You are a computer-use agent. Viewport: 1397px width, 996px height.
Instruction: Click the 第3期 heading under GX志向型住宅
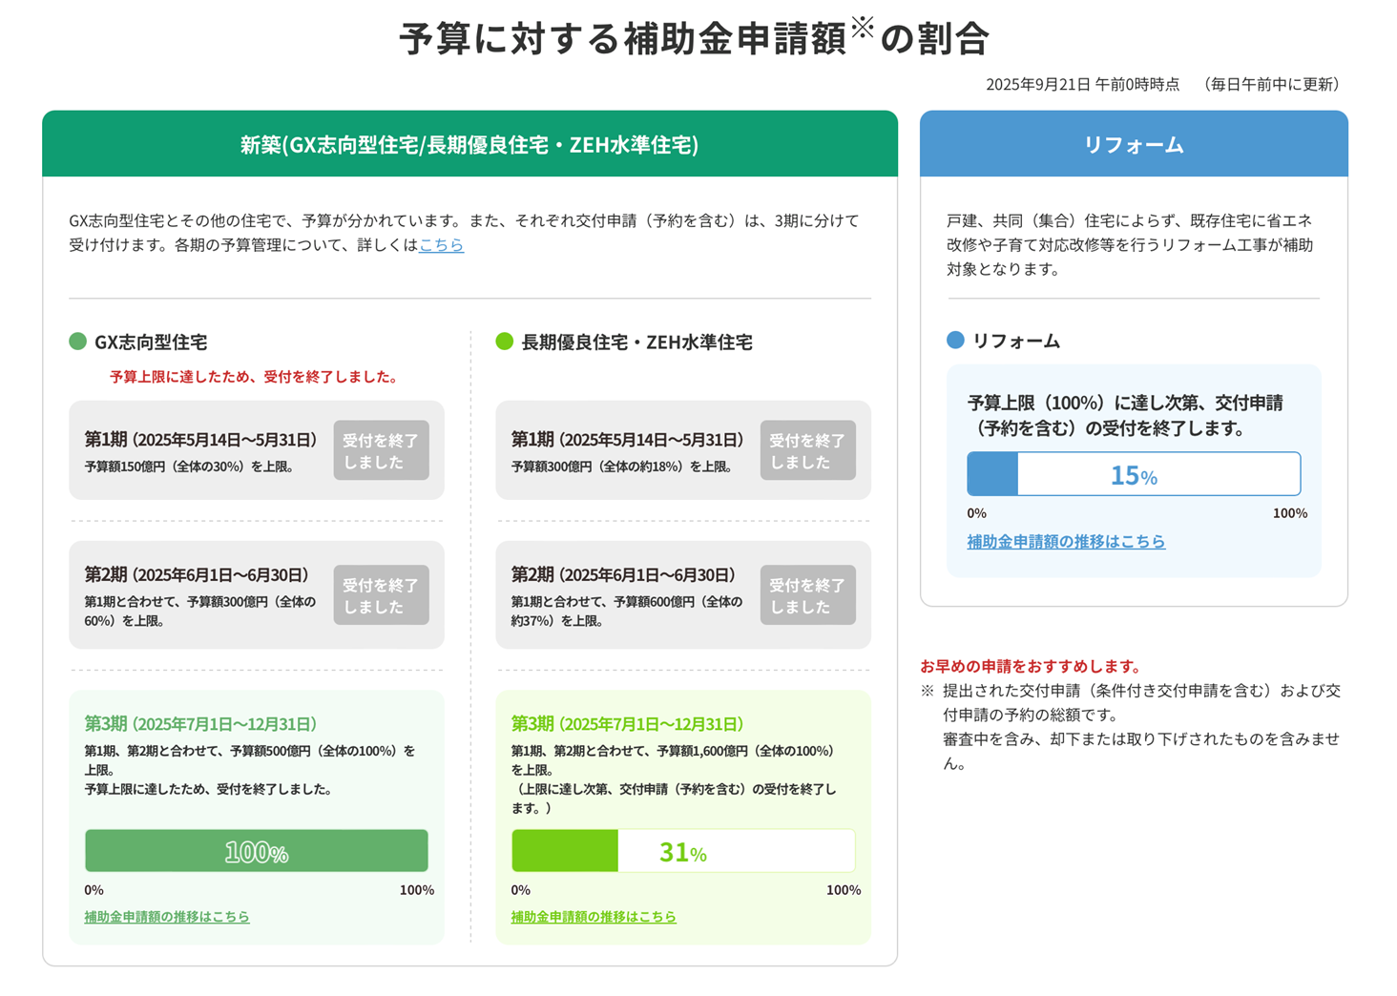pyautogui.click(x=200, y=724)
